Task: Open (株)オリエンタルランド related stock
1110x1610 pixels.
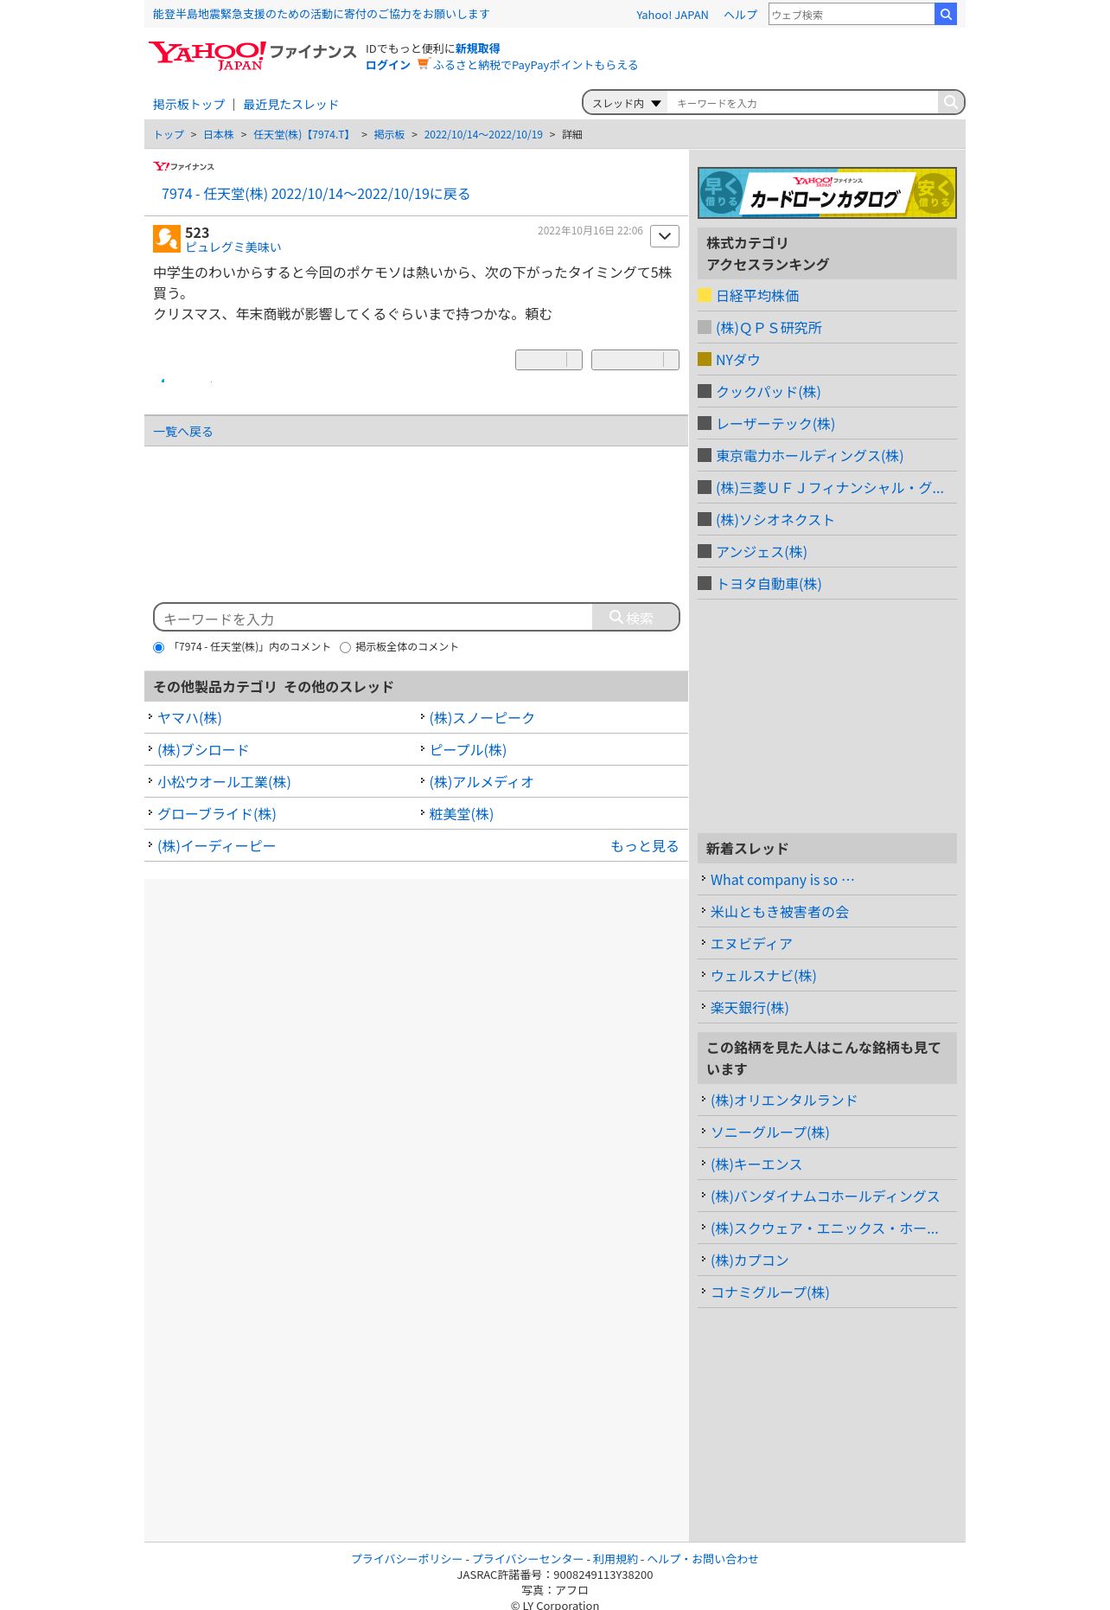Action: [x=783, y=1100]
